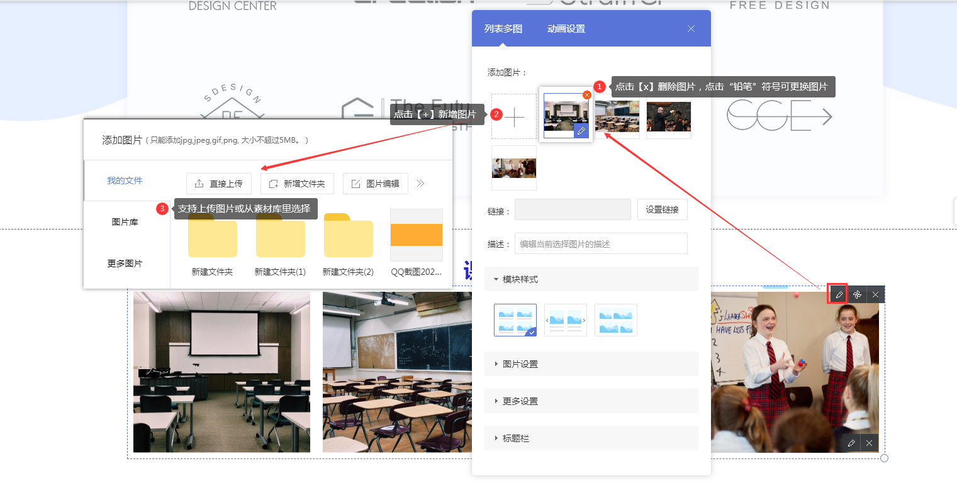This screenshot has height=488, width=957.
Task: Select the third tiled module style option
Action: tap(616, 320)
